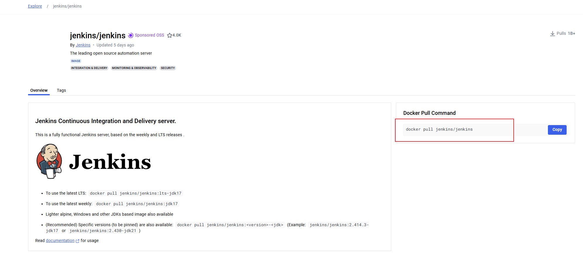Screen dimensions: 583x256
Task: Click the jenkins/jenkins:2.430-jdk21 example code
Action: coord(103,231)
